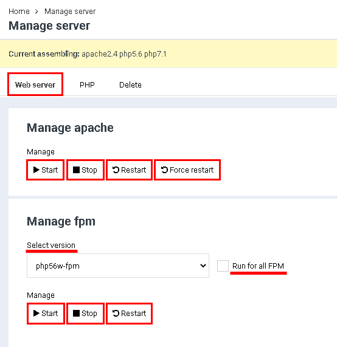Start apache web server
The width and height of the screenshot is (337, 347).
(46, 170)
